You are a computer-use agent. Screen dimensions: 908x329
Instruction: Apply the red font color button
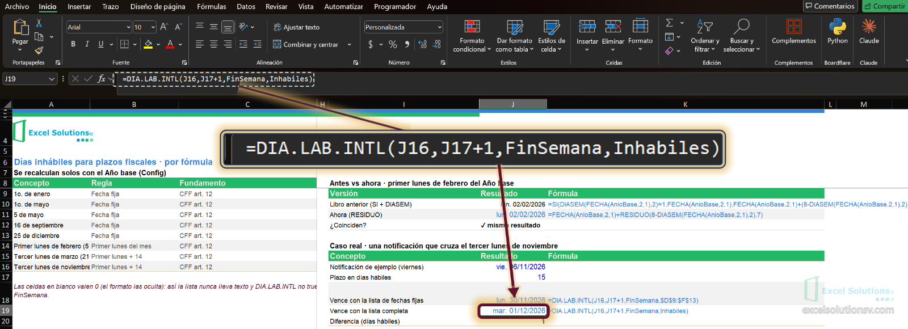(x=170, y=44)
